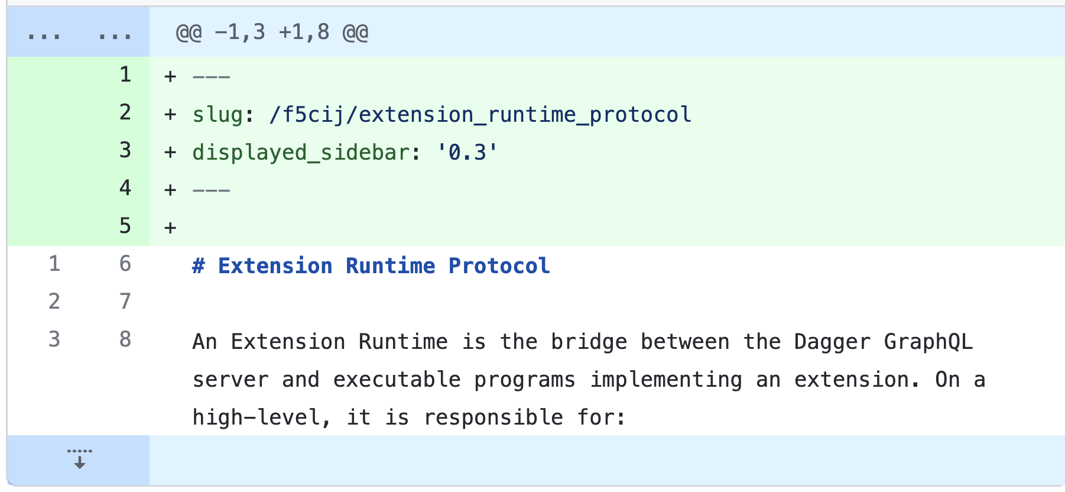This screenshot has height=492, width=1065.
Task: Click the hunk header @@ -1,3 +1,8 @@
Action: (272, 32)
